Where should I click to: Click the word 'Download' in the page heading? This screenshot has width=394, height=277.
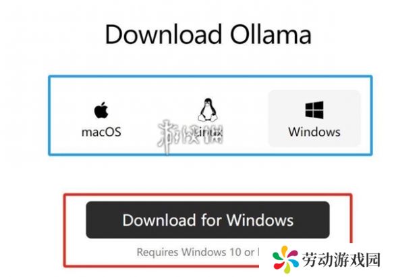tap(163, 34)
